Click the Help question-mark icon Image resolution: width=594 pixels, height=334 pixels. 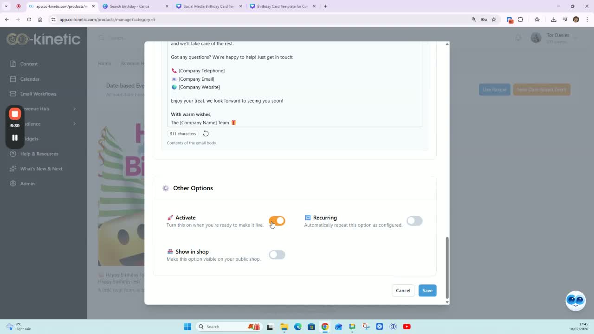tap(13, 154)
